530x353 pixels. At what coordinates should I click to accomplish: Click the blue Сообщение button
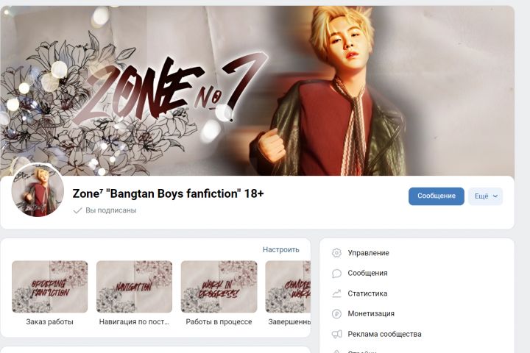(436, 196)
